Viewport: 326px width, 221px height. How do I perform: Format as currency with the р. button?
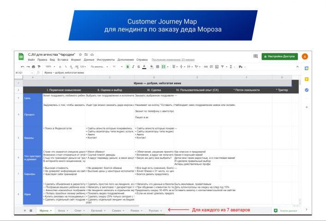coord(60,67)
